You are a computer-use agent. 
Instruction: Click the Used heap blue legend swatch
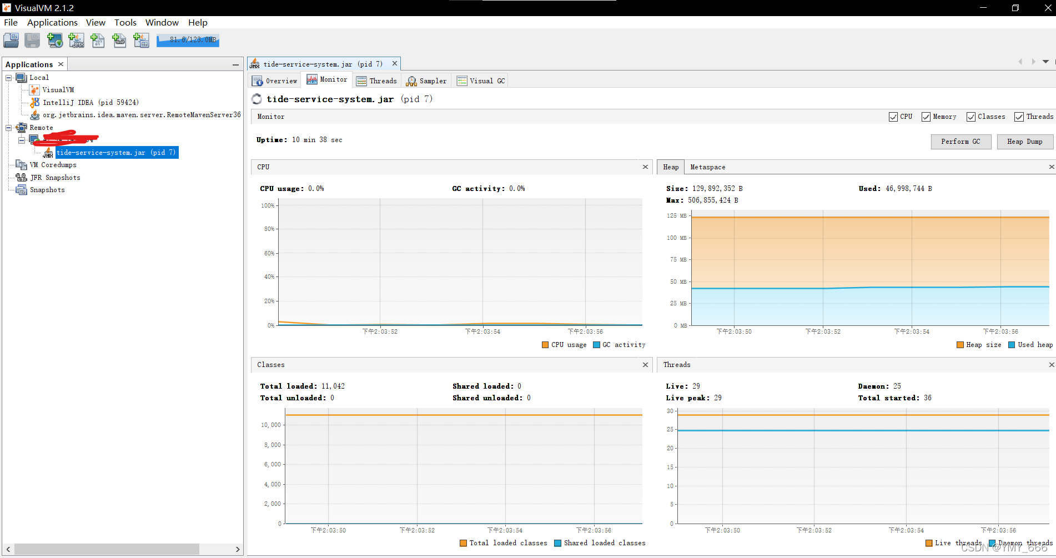[1012, 345]
